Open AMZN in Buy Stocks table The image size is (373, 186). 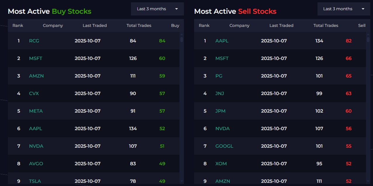pos(37,76)
